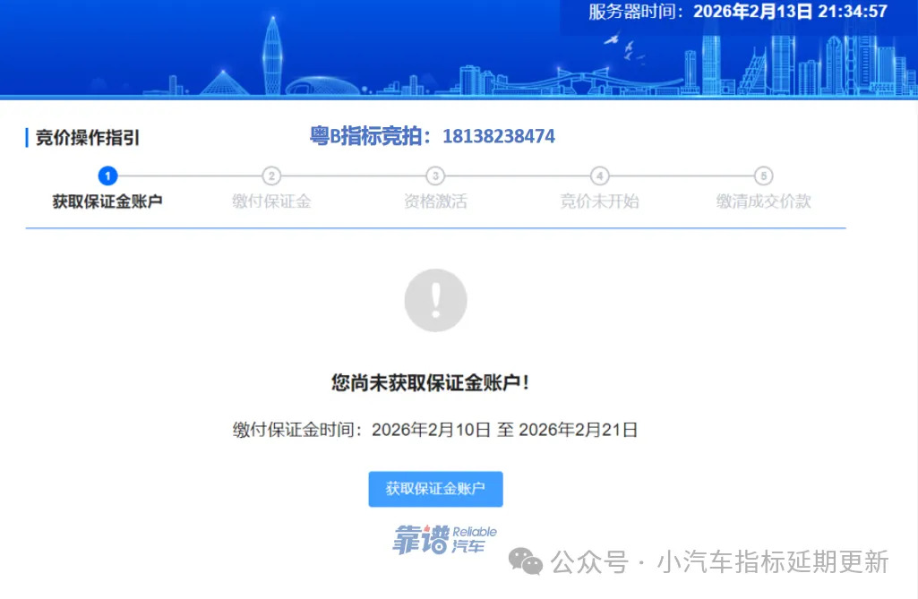Select the step 3 circle indicator

click(x=435, y=176)
